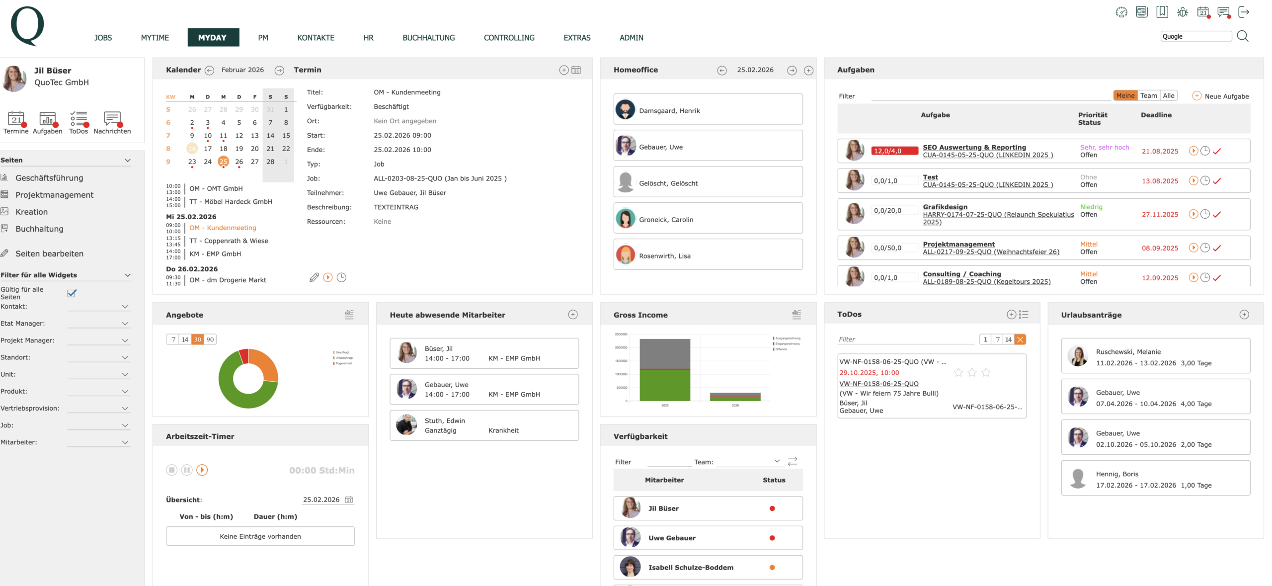The width and height of the screenshot is (1272, 586).
Task: Mark SEO Auswertung & Reporting task as done
Action: pos(1217,151)
